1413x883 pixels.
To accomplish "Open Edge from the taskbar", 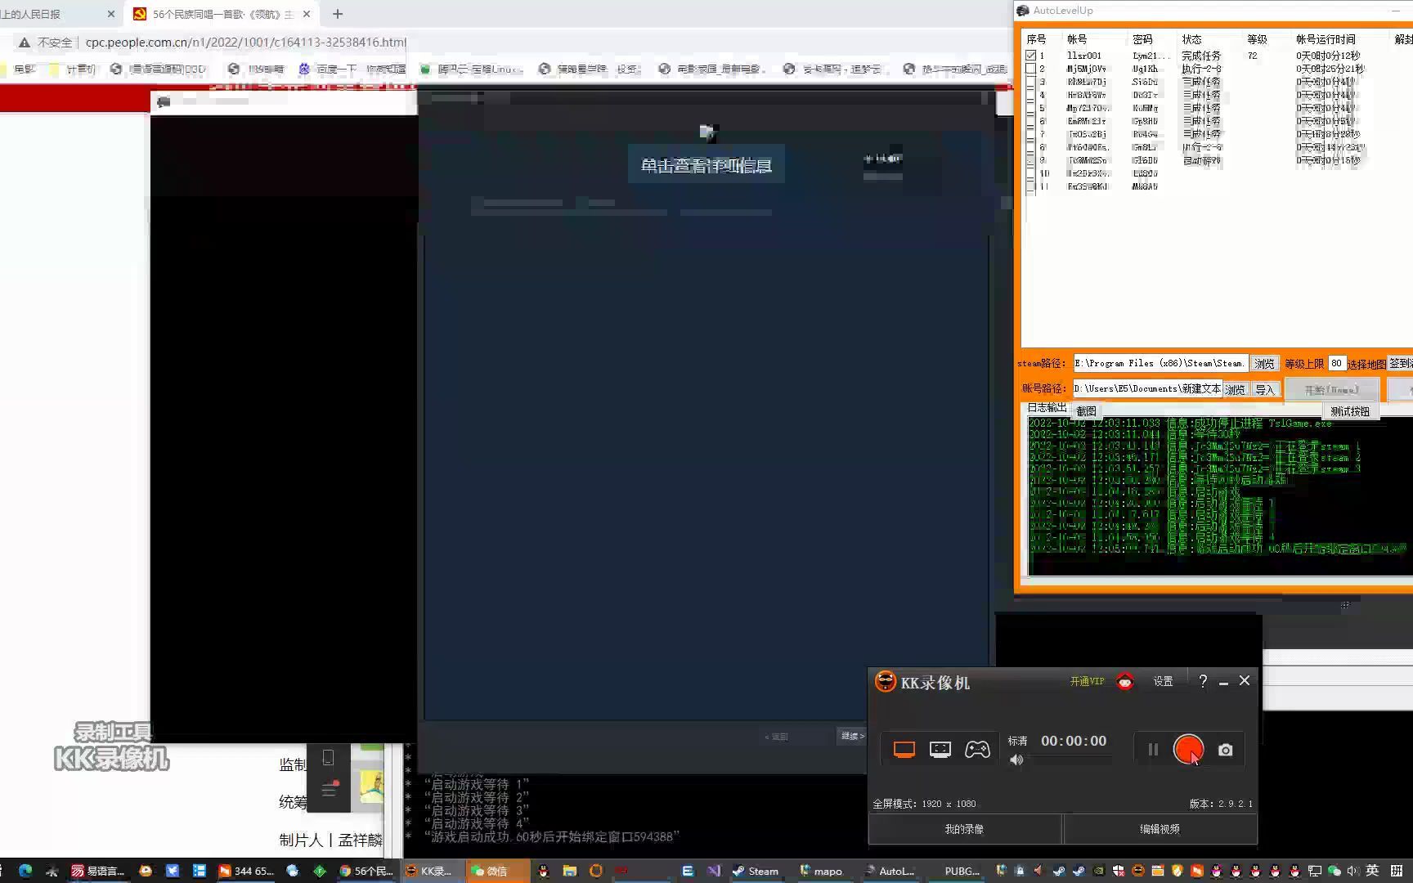I will [x=25, y=871].
